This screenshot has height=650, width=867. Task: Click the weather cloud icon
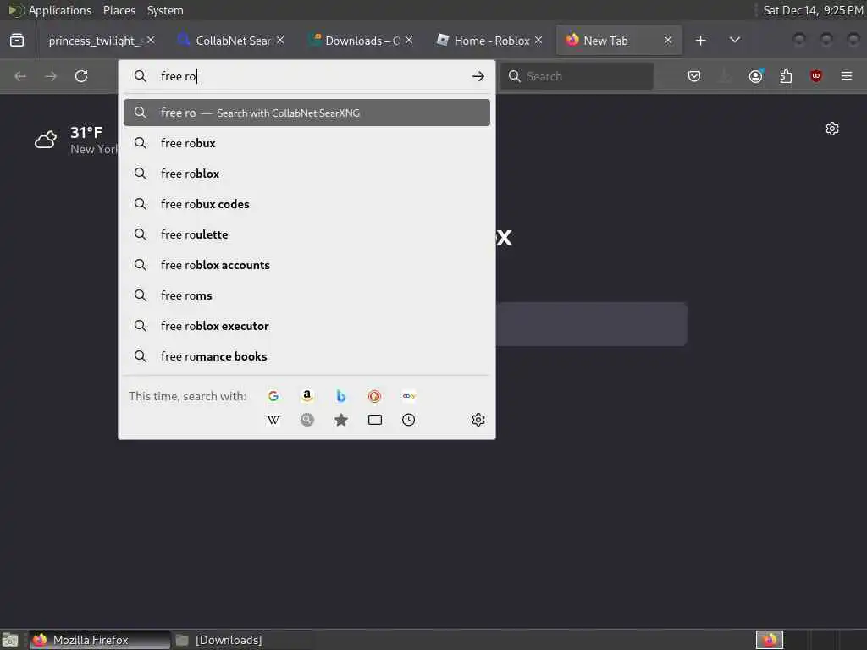point(46,140)
